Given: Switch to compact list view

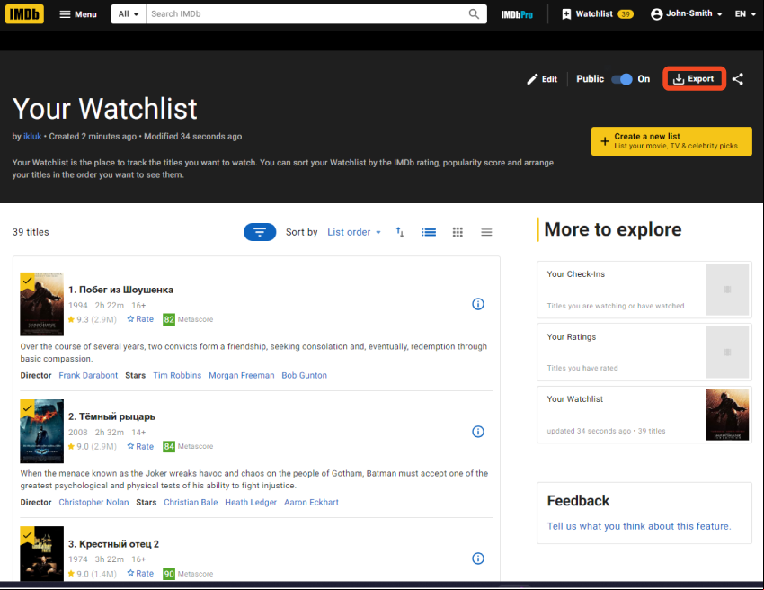Looking at the screenshot, I should click(x=486, y=232).
